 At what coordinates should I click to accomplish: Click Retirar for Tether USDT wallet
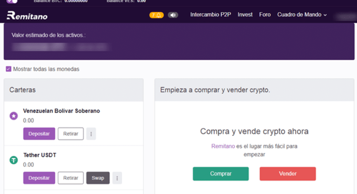[x=71, y=178]
